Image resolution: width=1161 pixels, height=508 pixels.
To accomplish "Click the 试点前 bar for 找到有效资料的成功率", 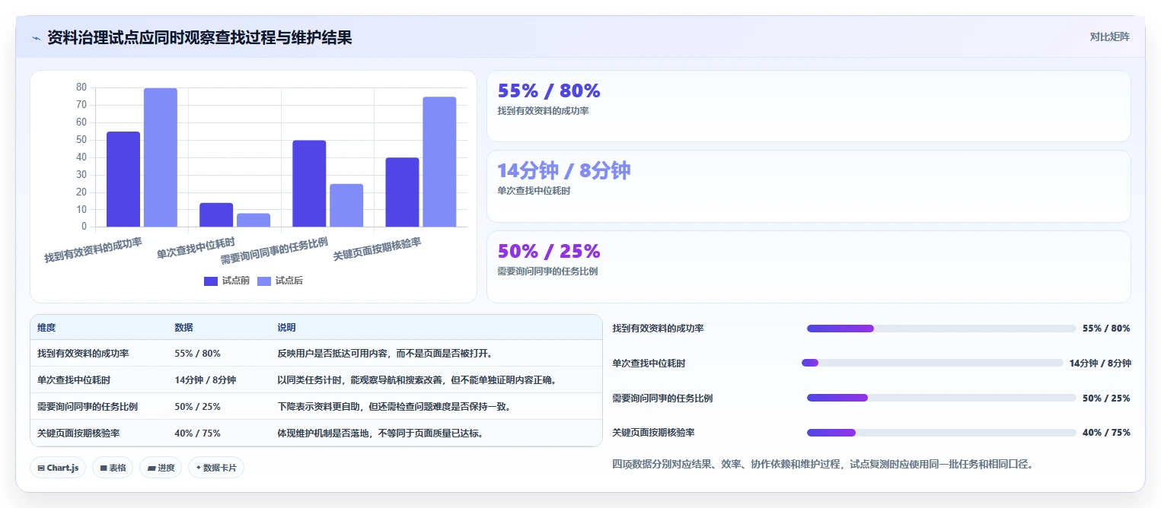I will tap(123, 179).
